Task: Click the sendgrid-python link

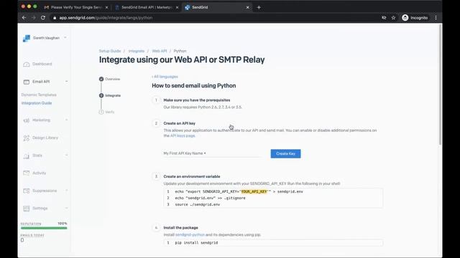Action: pyautogui.click(x=190, y=234)
